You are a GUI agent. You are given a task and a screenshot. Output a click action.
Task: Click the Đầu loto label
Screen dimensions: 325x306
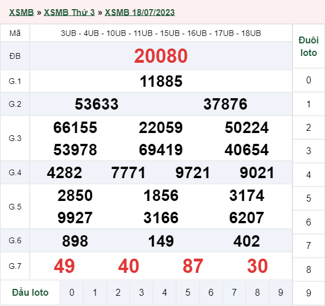[x=30, y=292]
